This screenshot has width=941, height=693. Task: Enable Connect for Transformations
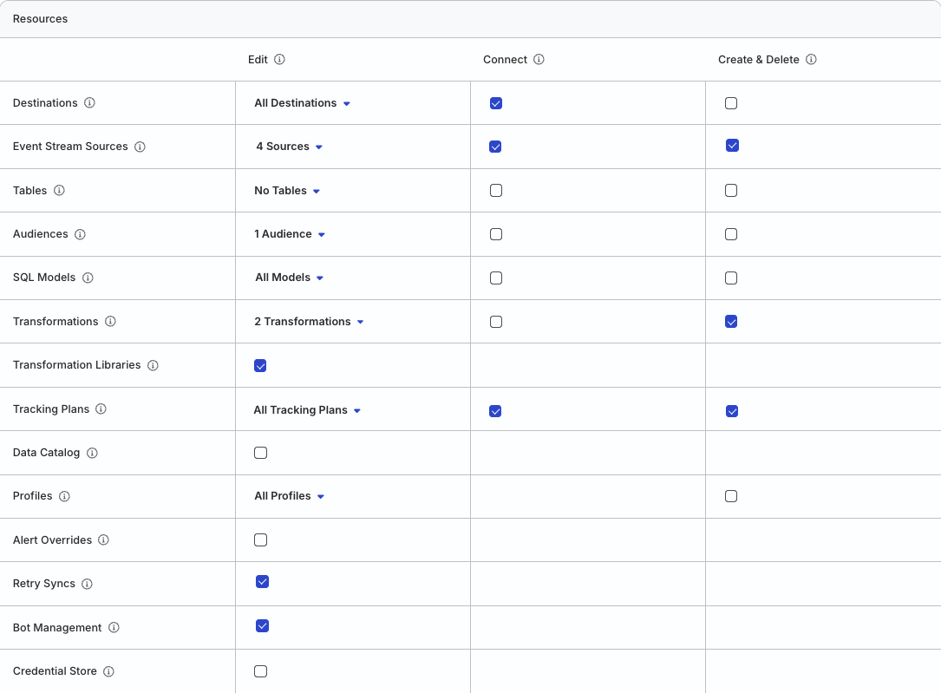(x=496, y=322)
